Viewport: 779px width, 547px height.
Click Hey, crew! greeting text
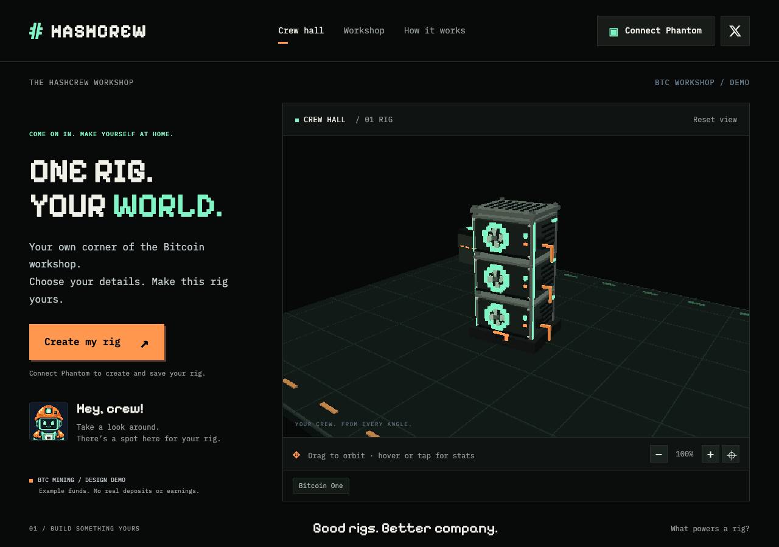click(x=110, y=409)
